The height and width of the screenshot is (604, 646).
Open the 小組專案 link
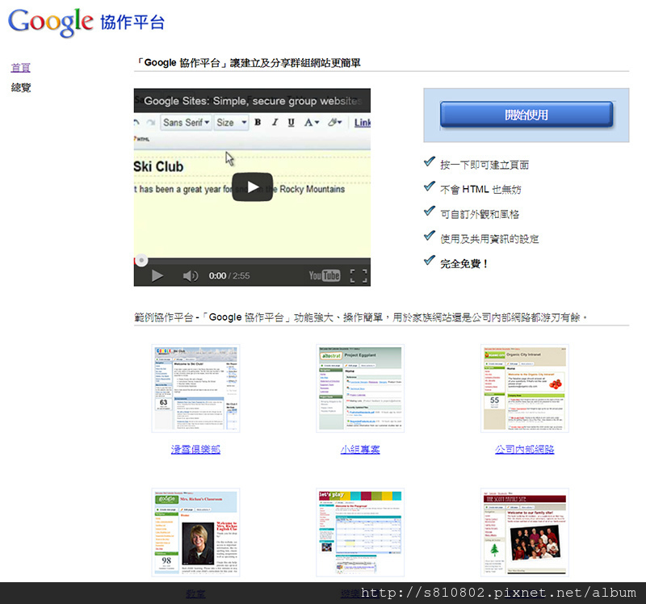tap(360, 450)
